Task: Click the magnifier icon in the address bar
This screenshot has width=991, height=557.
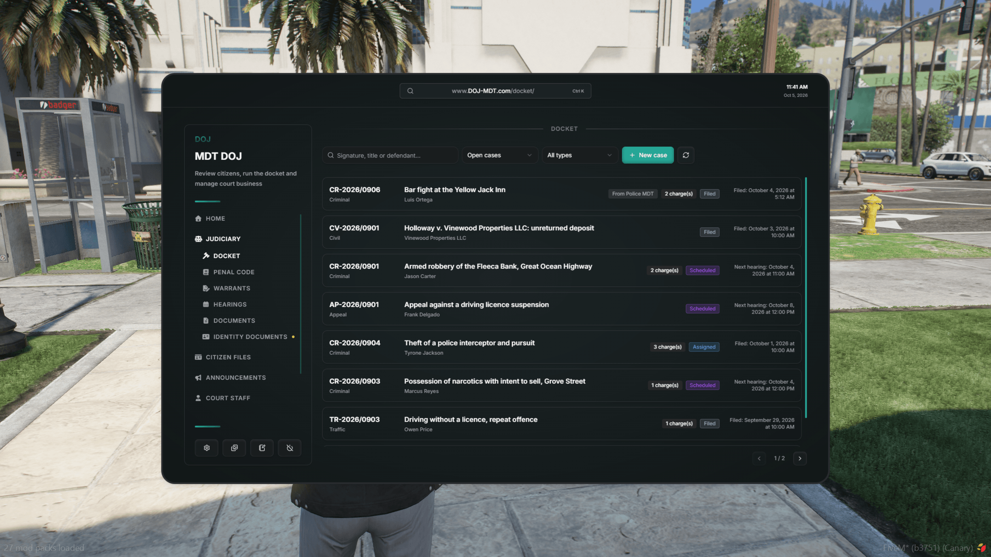Action: (x=410, y=91)
